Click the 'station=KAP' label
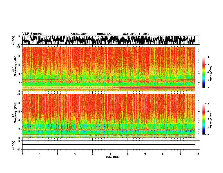Viewport: 223px width, 173px height. pyautogui.click(x=104, y=34)
